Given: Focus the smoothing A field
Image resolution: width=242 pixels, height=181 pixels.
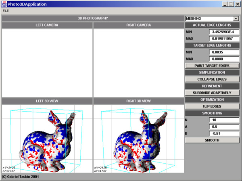Looking at the screenshot, I should pyautogui.click(x=224, y=127).
